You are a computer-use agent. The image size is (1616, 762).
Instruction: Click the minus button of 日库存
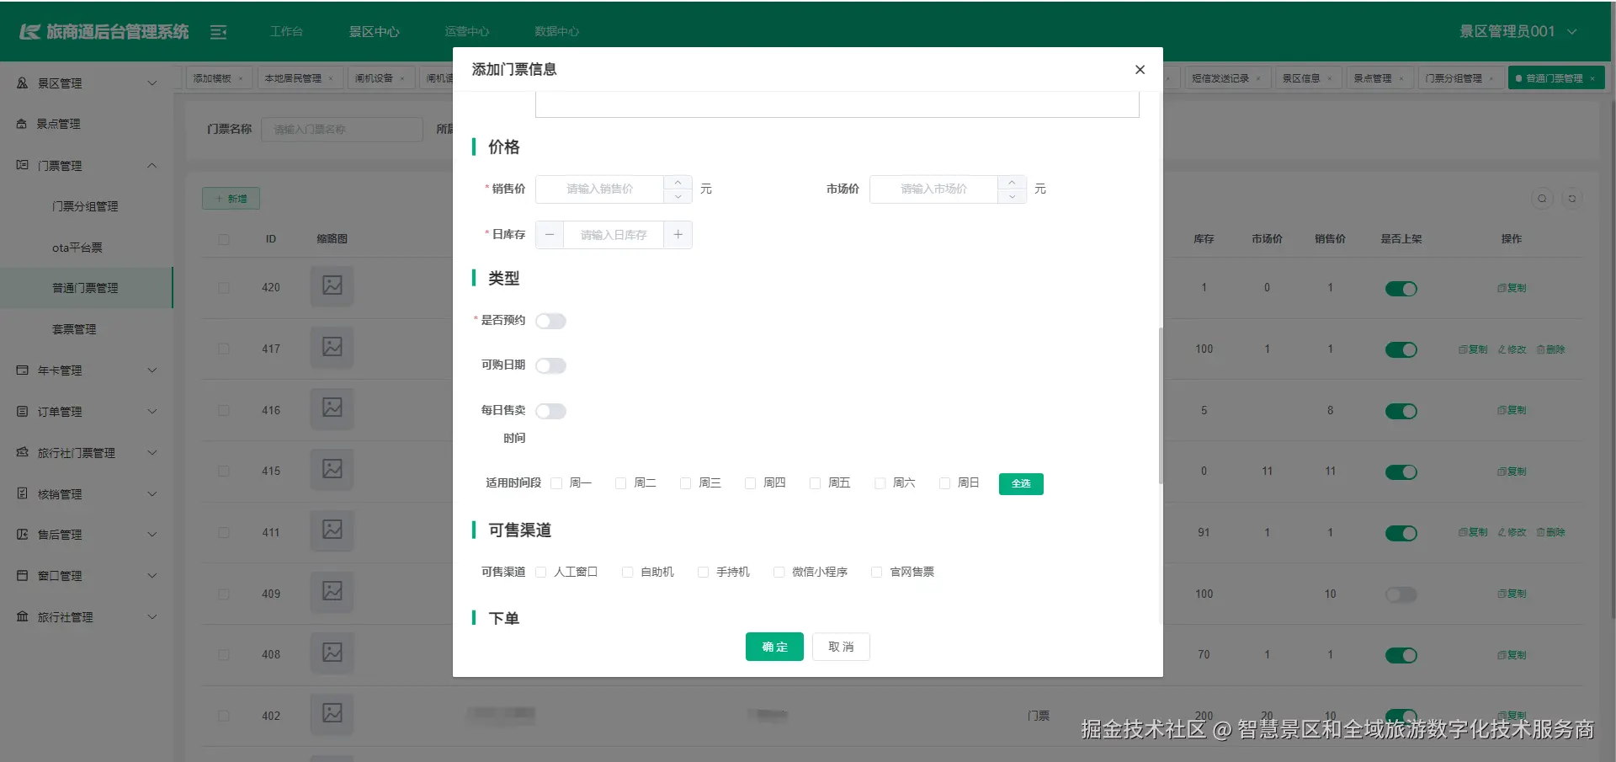tap(550, 235)
